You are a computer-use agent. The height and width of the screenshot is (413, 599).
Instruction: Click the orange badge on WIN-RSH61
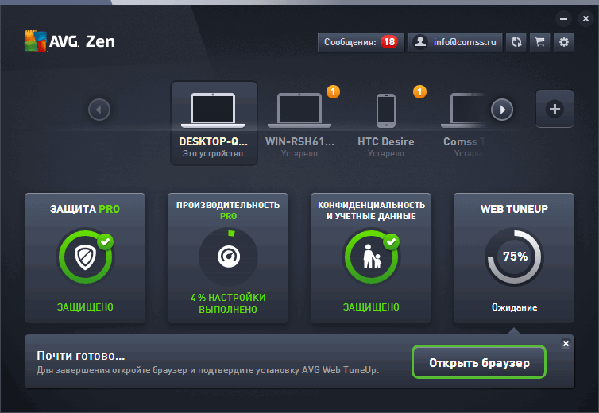(x=333, y=91)
